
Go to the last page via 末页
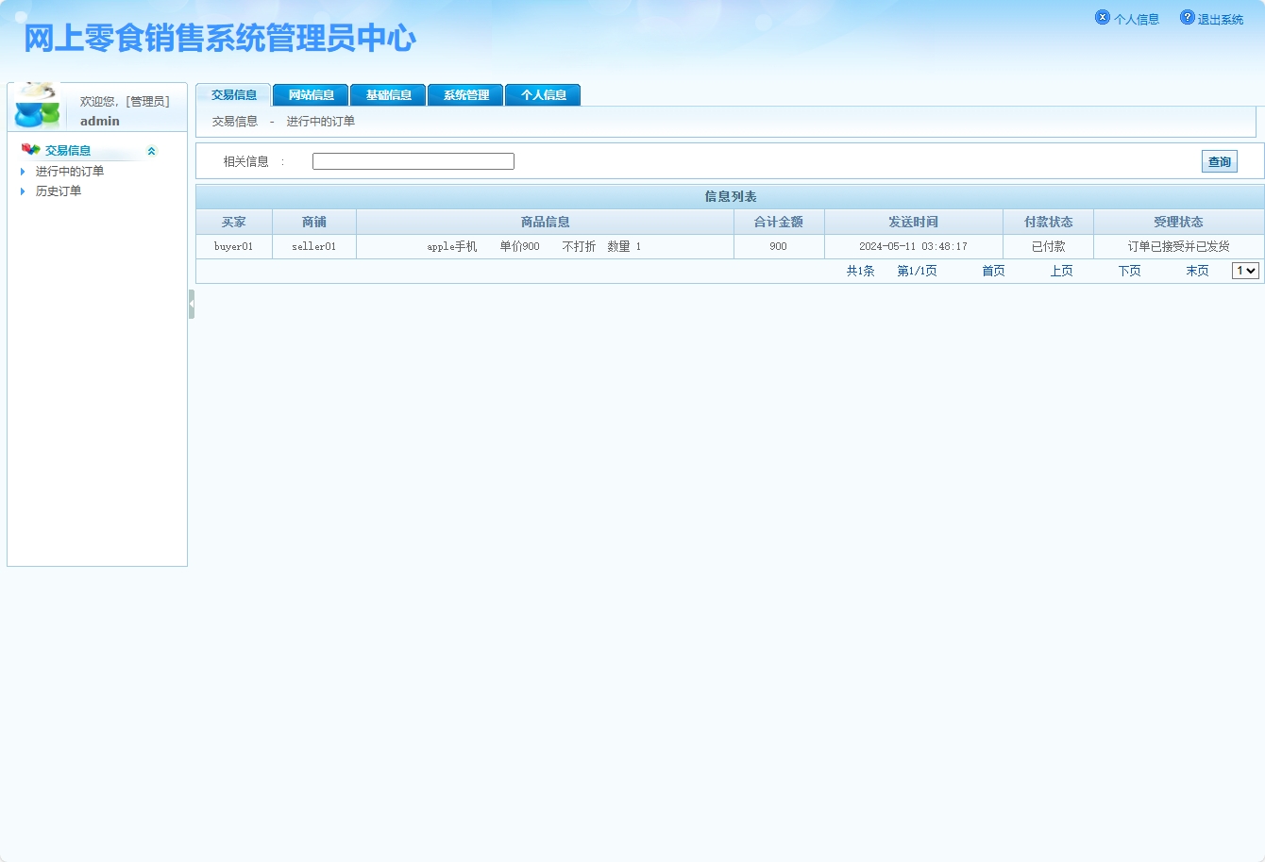(1196, 270)
